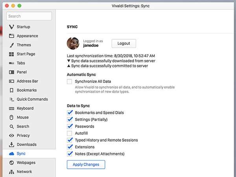Click the Themes paintbrush icon

11,45
